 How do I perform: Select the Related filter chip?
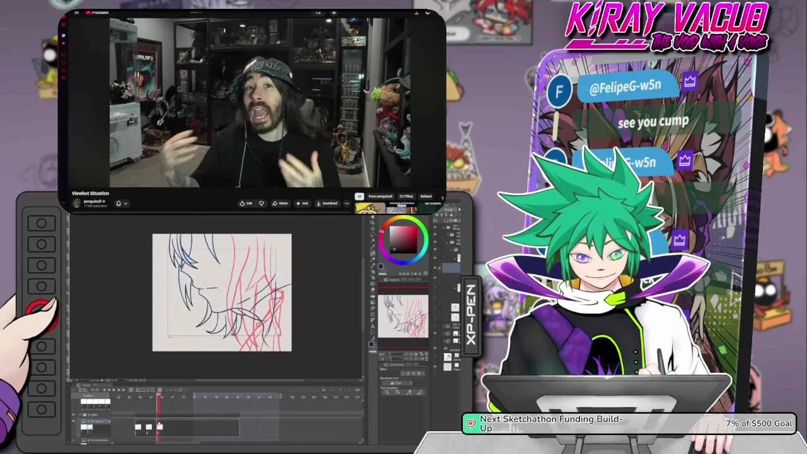pos(426,196)
